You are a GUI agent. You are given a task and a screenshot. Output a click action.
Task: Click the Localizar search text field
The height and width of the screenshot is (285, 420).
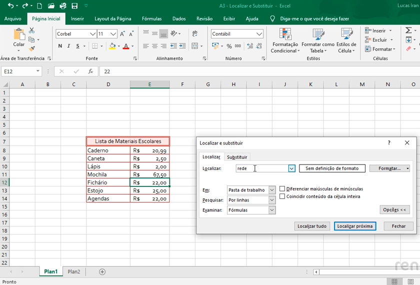261,168
